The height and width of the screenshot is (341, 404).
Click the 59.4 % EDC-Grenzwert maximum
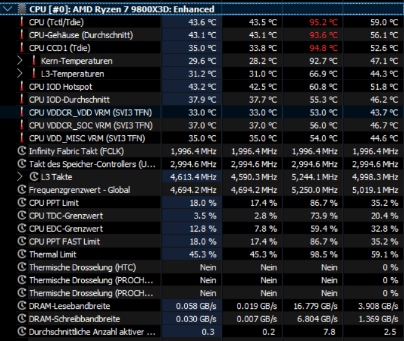pos(324,229)
